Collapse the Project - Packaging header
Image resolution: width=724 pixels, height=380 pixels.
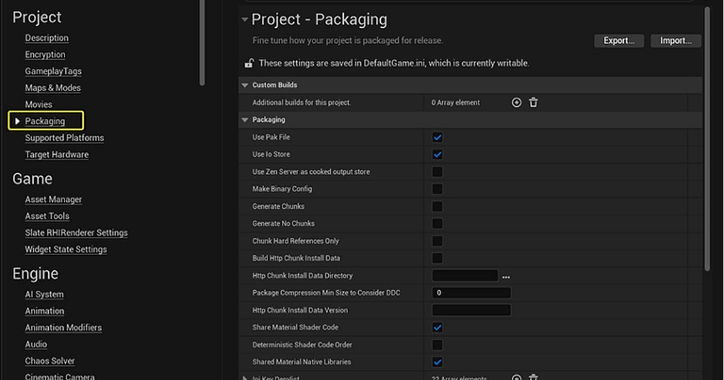point(245,20)
